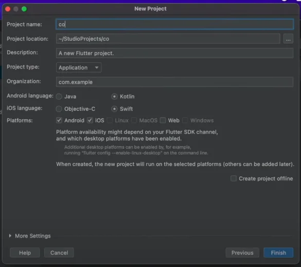Open the Project type dropdown
Image resolution: width=301 pixels, height=267 pixels.
(79, 68)
